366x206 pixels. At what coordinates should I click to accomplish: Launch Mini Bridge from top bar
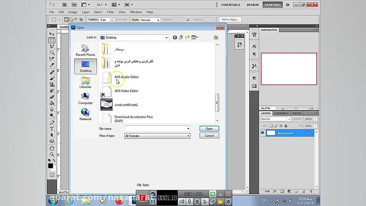[x=74, y=5]
